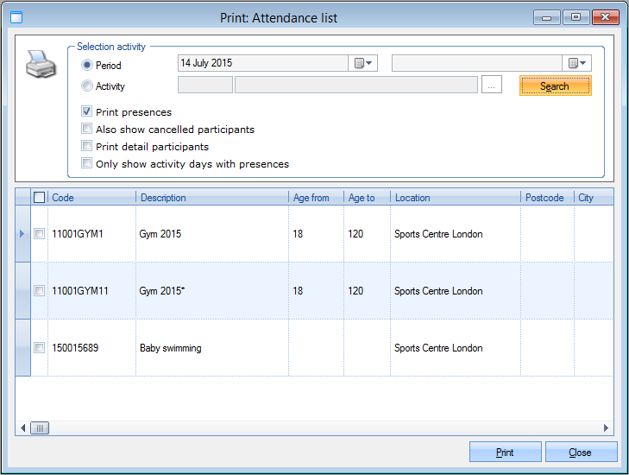Tick the select-all checkbox in grid header

click(39, 198)
